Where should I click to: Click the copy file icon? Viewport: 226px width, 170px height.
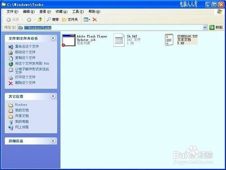point(11,58)
